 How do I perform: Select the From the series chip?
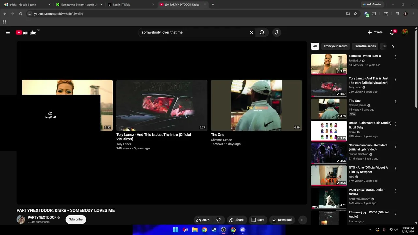coord(365,46)
